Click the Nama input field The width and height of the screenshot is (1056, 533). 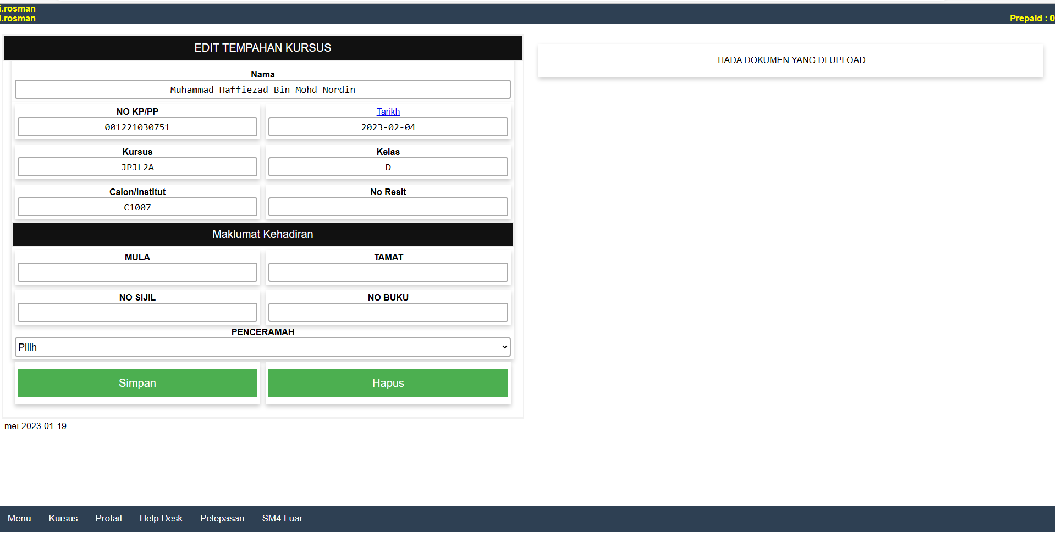pos(262,90)
